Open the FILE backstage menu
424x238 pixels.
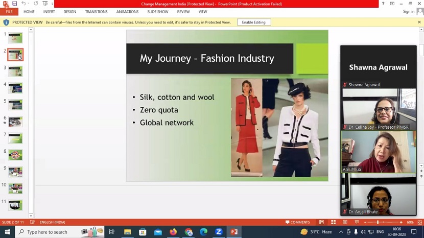(9, 12)
